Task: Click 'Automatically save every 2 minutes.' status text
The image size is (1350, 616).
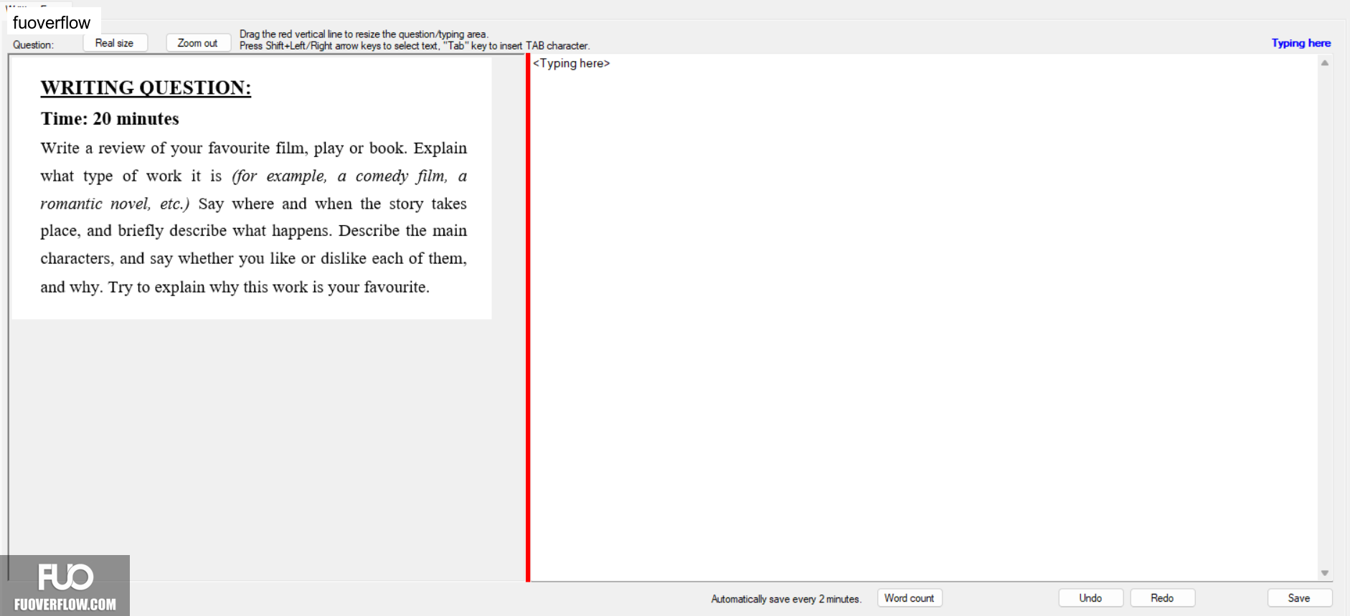Action: click(786, 599)
